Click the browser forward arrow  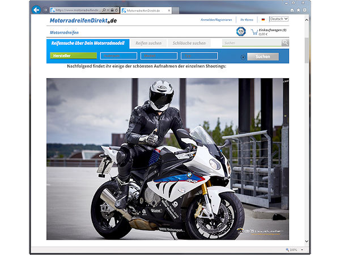coord(45,10)
